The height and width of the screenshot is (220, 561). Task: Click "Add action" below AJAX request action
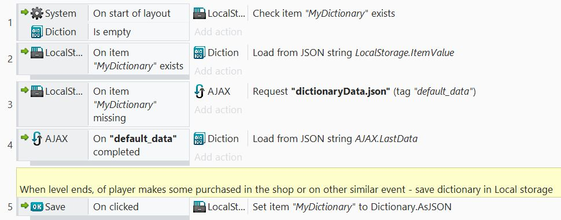pos(218,109)
